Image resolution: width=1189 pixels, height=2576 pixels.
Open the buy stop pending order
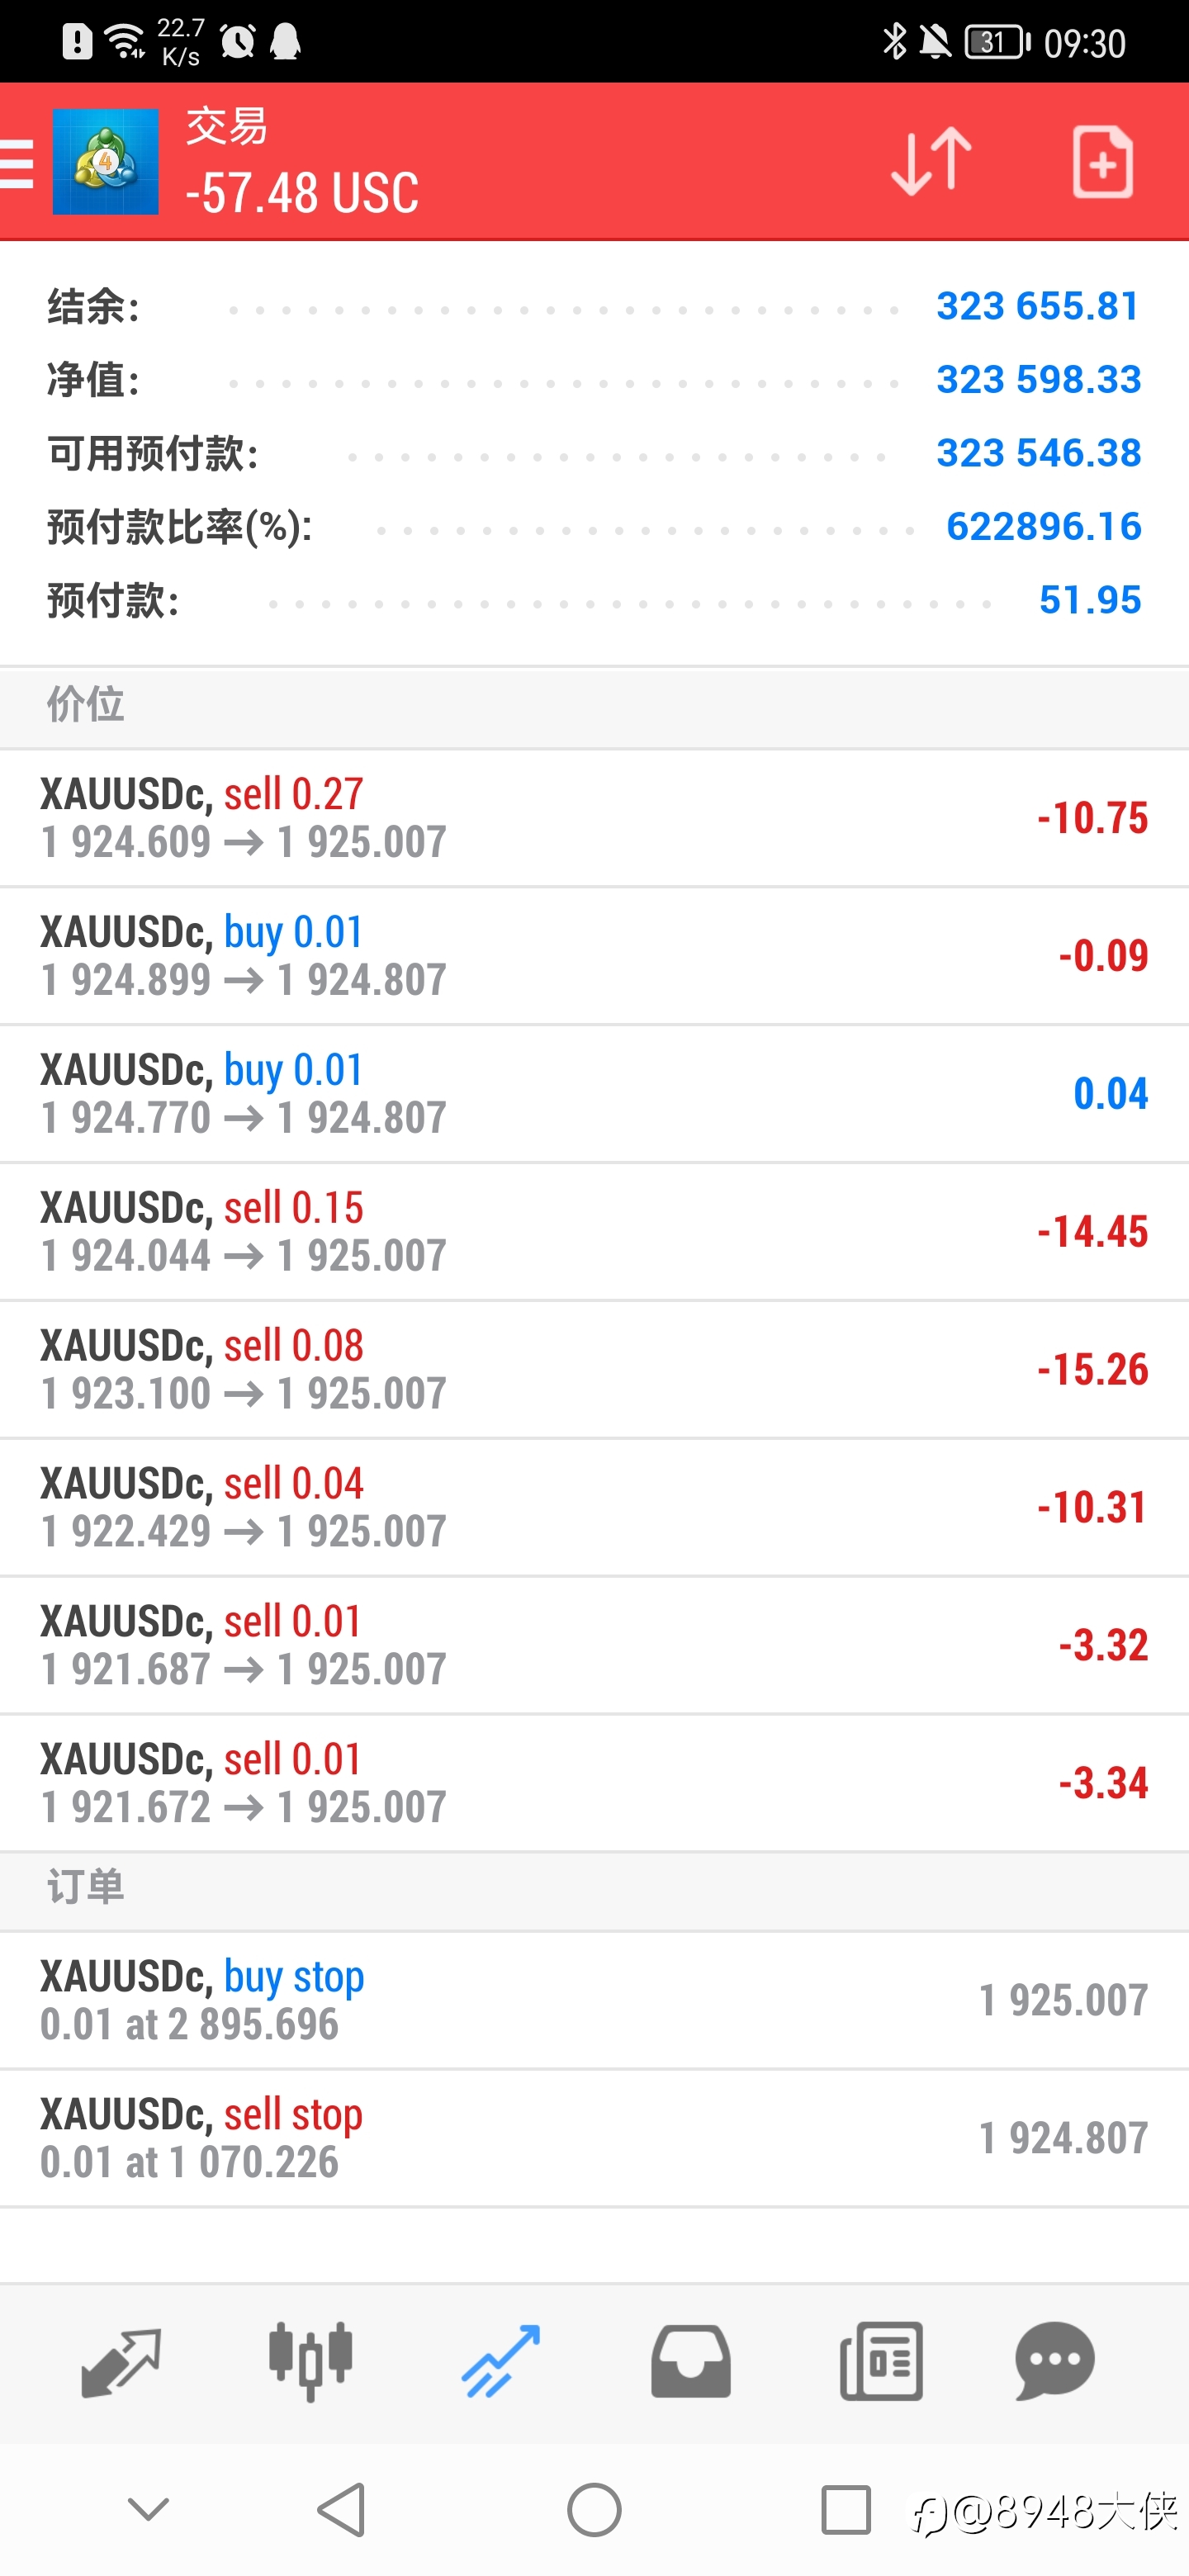(x=594, y=2000)
